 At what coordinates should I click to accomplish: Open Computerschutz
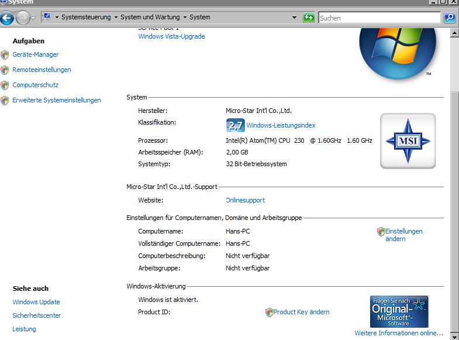pos(35,85)
